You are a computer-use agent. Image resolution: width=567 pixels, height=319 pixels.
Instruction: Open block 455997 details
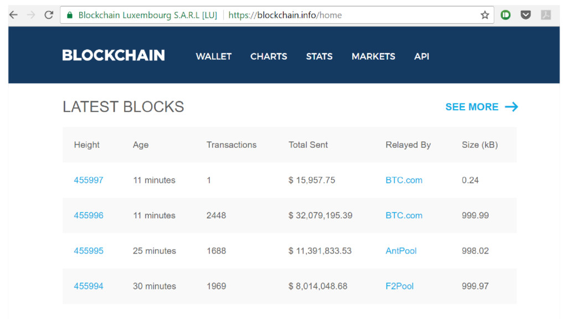pos(89,180)
